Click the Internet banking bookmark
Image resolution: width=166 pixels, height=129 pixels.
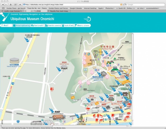pyautogui.click(x=90, y=8)
